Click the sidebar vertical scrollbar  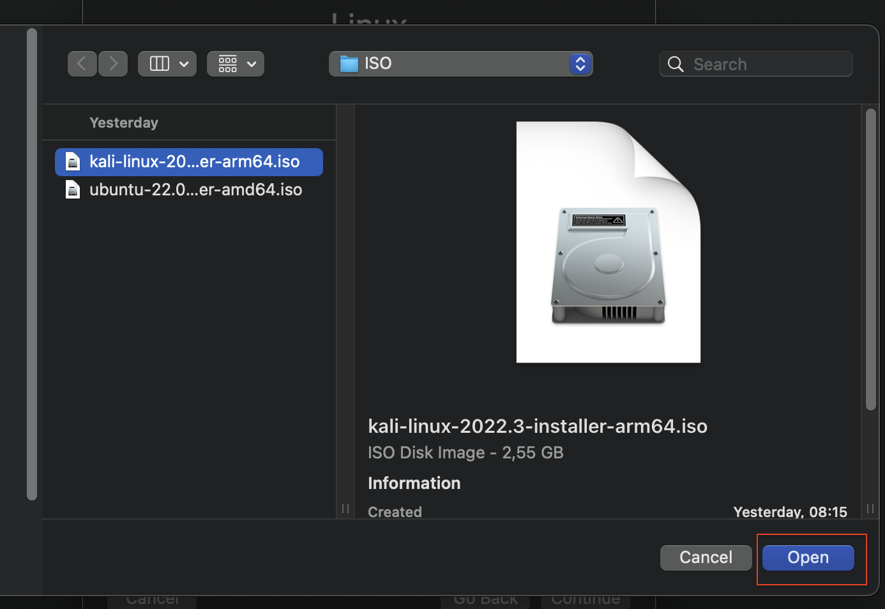pos(32,264)
